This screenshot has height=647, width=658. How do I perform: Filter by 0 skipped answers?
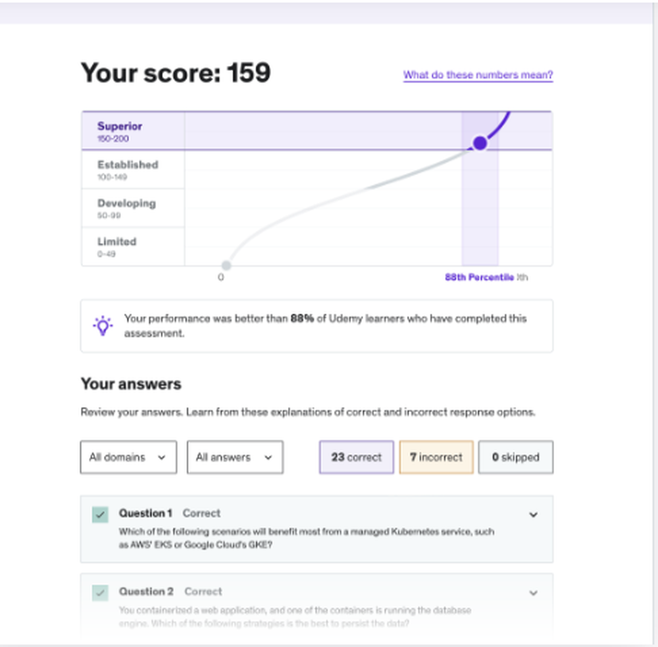(516, 457)
